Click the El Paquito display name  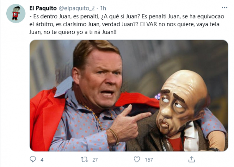pos(43,8)
